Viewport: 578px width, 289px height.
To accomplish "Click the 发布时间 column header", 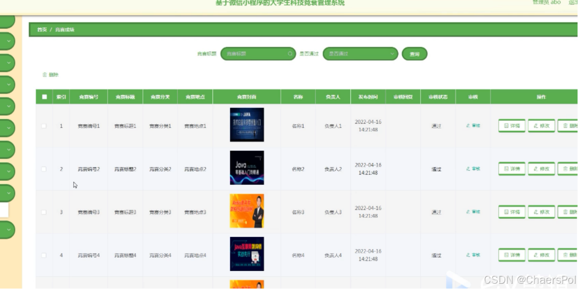I will [x=368, y=97].
